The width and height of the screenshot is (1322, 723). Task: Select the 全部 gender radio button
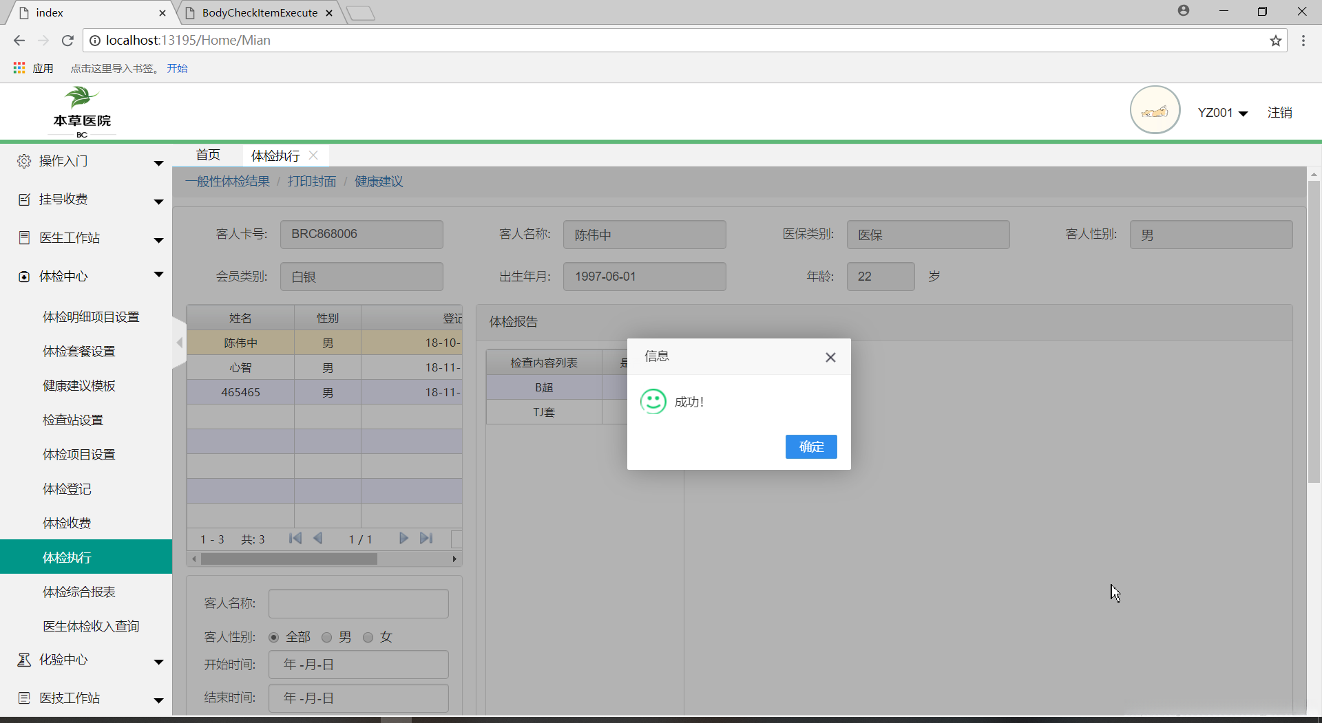tap(273, 637)
